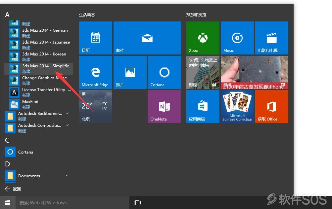
Task: Launch 3ds Max 2014 - German
Action: [39, 33]
